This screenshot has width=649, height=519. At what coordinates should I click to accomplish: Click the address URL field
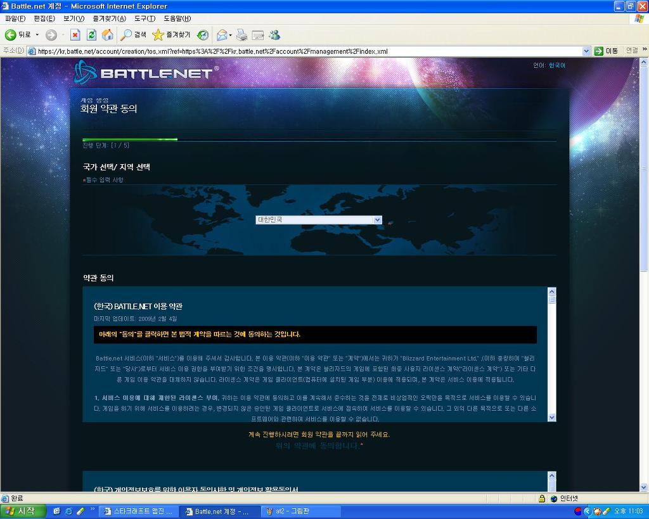[309, 51]
